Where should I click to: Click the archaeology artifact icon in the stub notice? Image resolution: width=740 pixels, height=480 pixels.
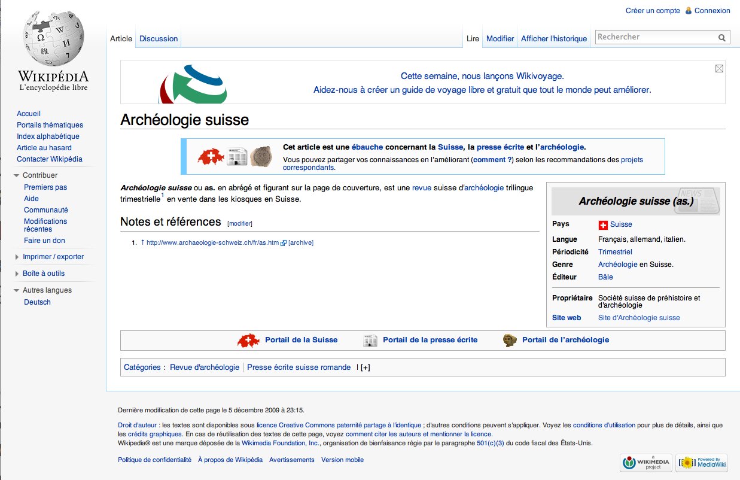(261, 157)
